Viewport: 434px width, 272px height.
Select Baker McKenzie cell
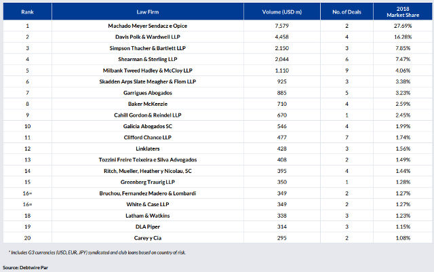148,104
